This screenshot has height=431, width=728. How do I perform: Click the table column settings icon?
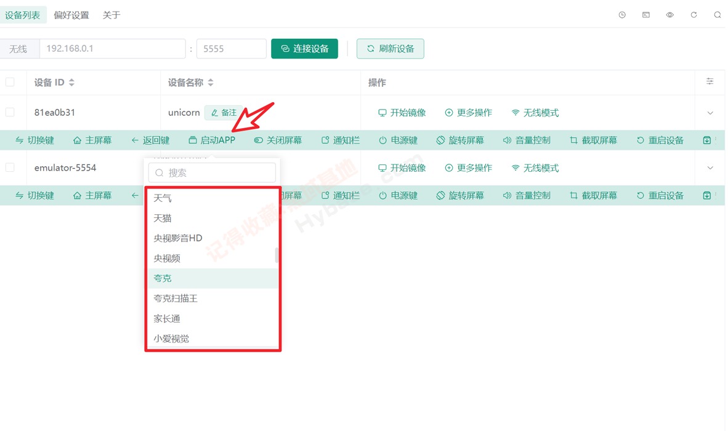click(x=710, y=82)
